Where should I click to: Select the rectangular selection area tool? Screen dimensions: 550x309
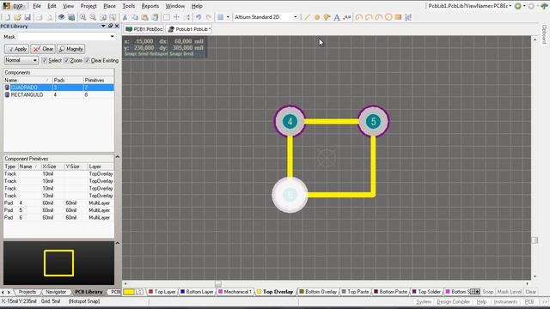[166, 17]
